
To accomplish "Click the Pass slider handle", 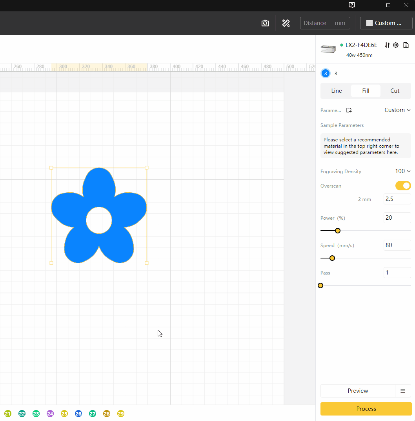I will 320,285.
